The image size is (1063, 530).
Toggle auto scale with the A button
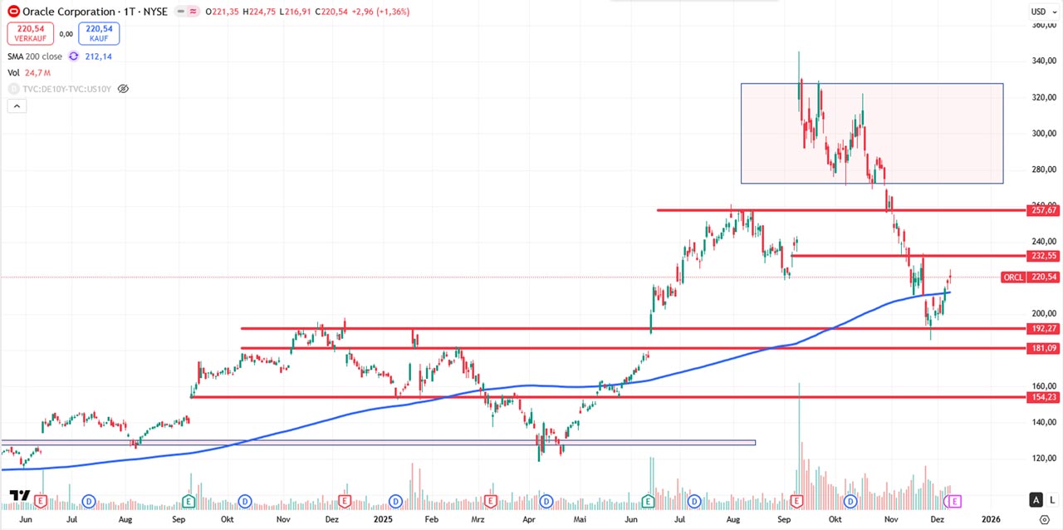(x=1036, y=499)
